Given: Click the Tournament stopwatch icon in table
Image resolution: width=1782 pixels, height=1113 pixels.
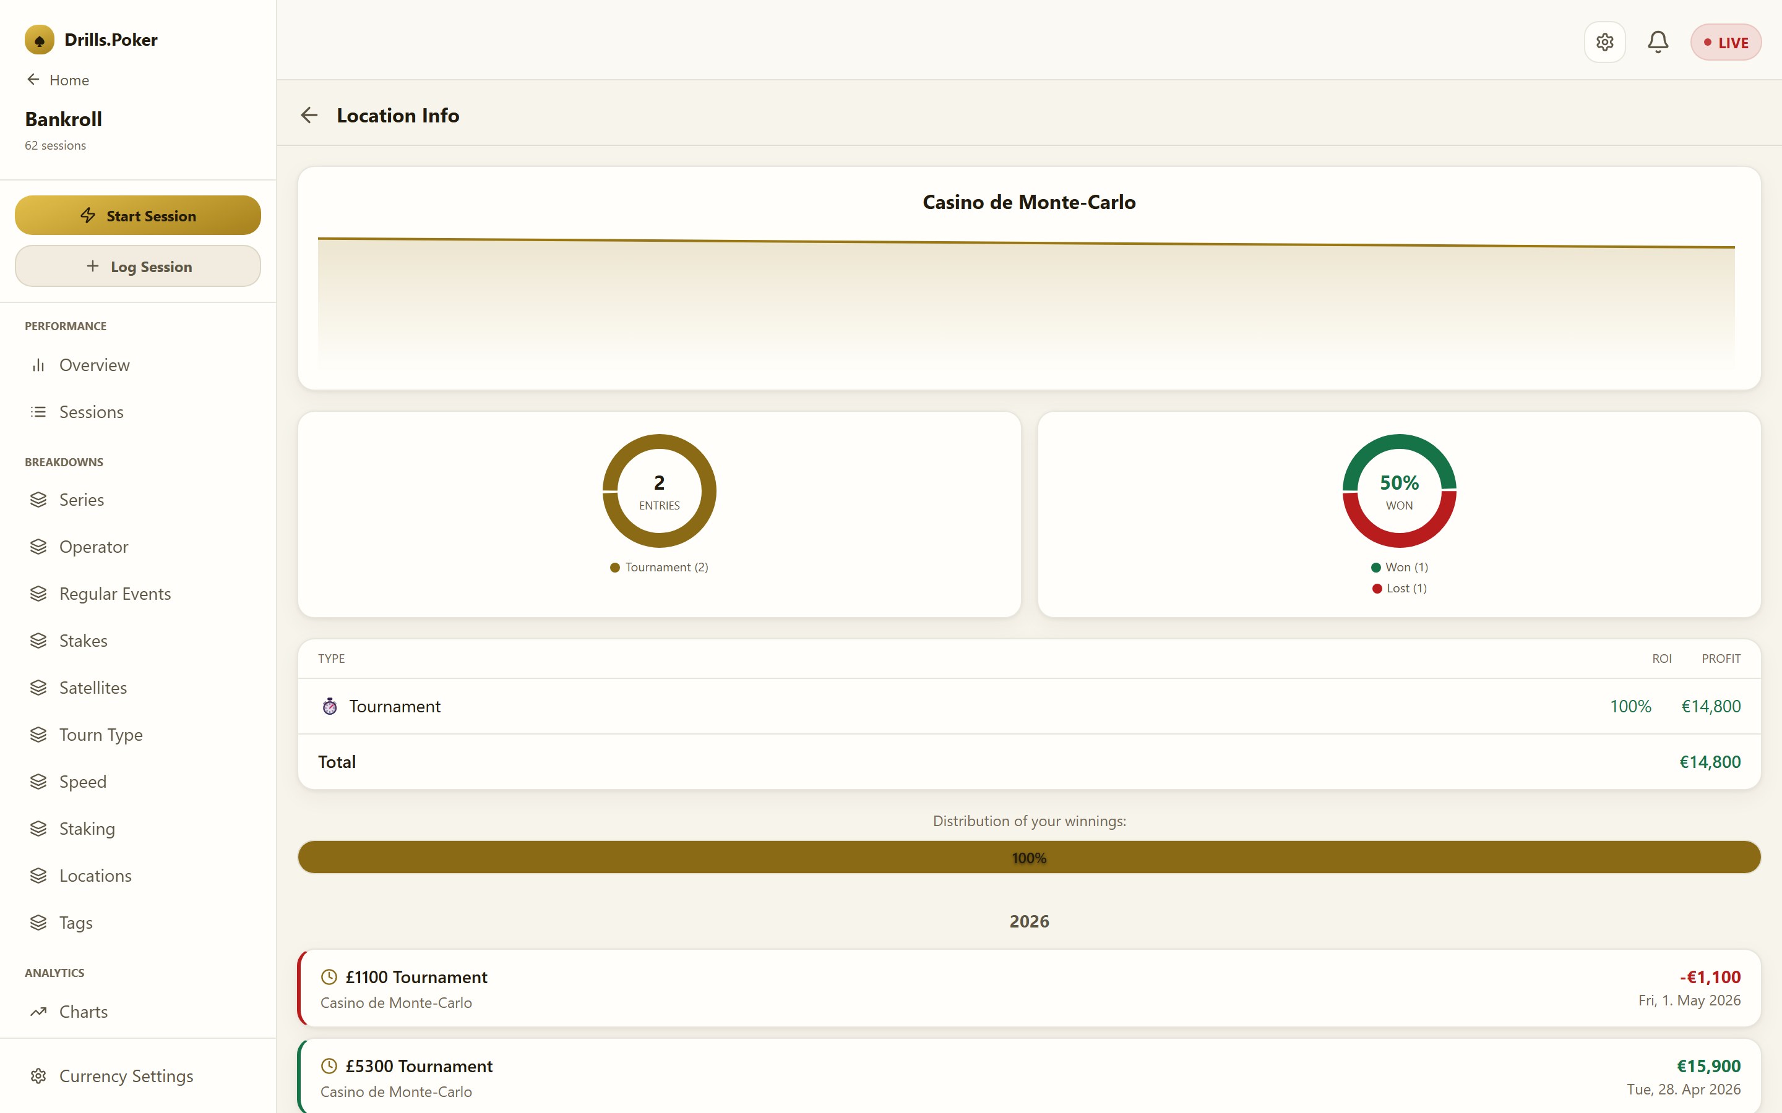Looking at the screenshot, I should point(330,707).
